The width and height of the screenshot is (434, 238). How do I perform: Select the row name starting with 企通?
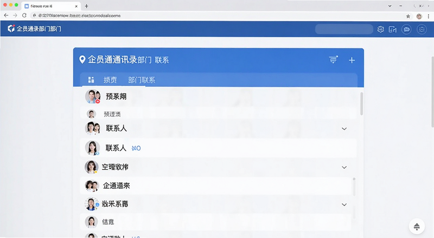[x=116, y=186]
